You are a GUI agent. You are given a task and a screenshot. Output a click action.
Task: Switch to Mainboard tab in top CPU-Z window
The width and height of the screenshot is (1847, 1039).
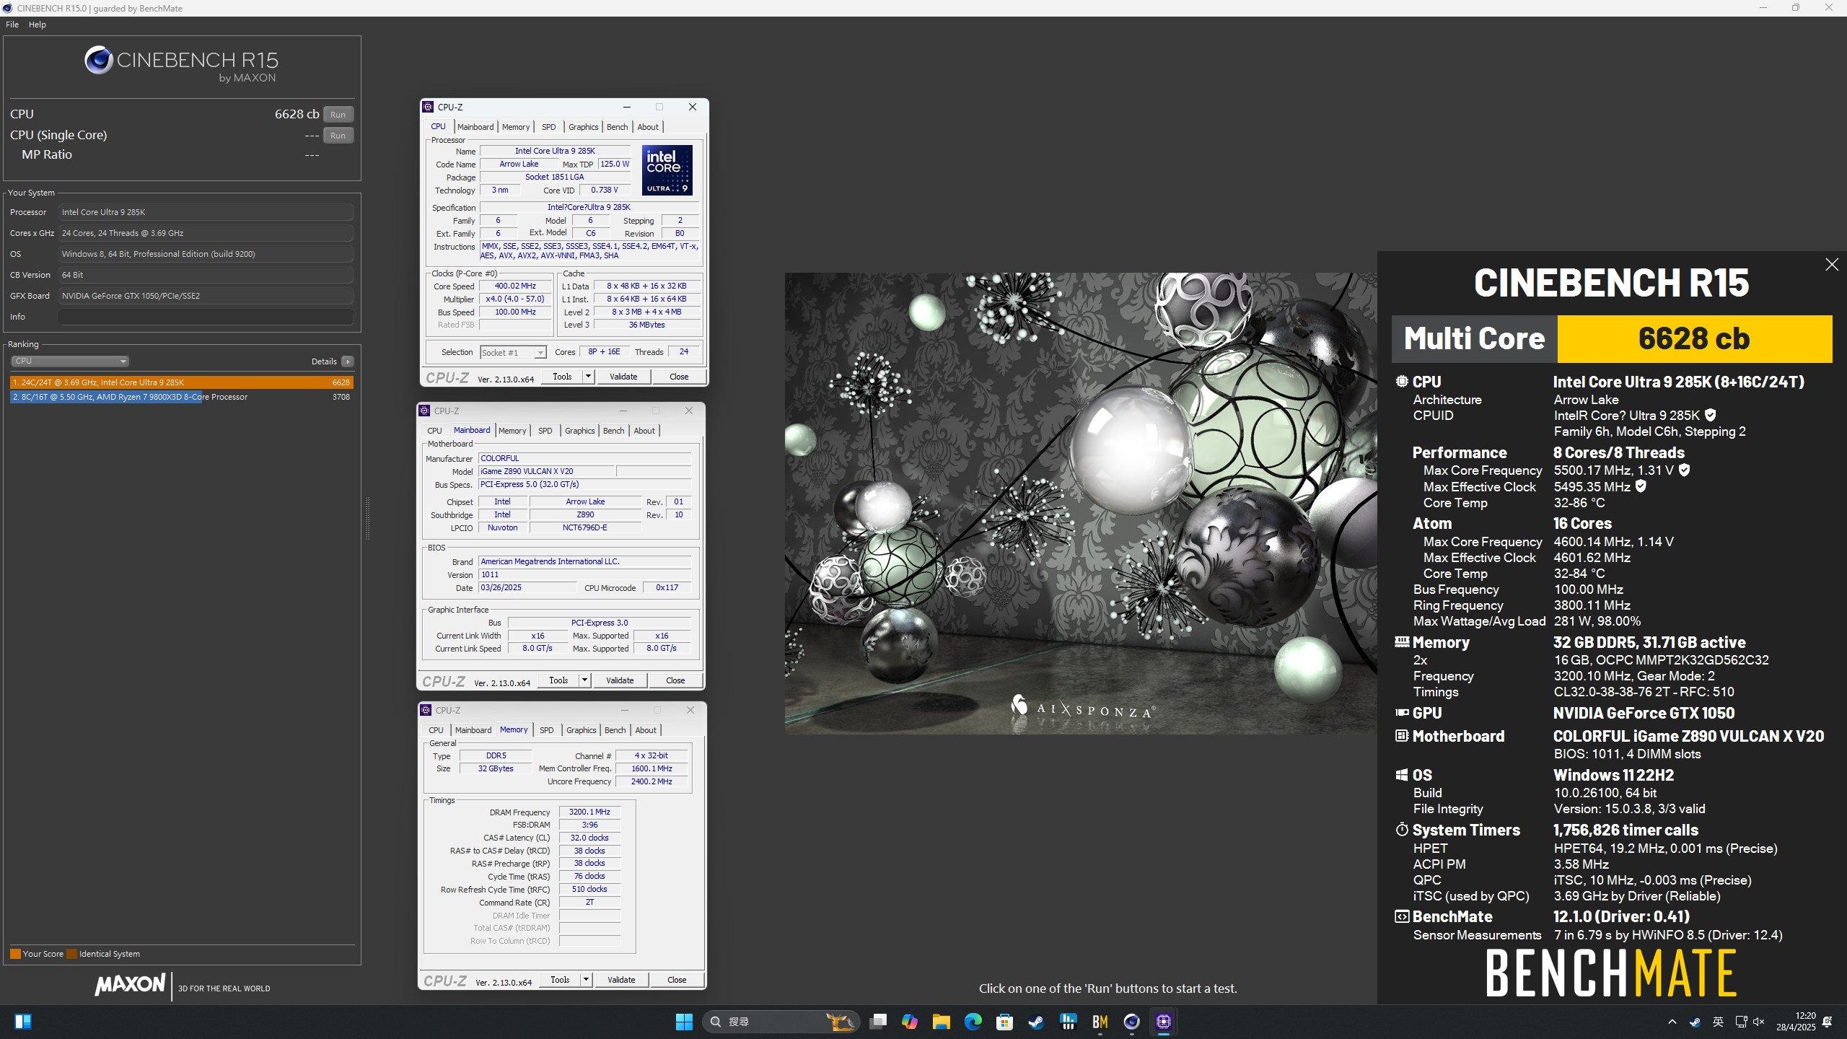(x=475, y=127)
